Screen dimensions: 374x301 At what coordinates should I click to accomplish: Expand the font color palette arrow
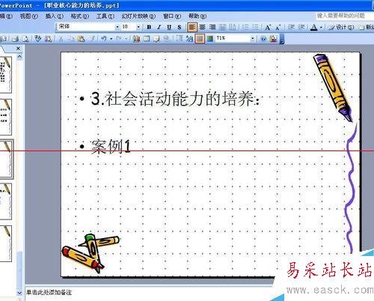[321, 27]
